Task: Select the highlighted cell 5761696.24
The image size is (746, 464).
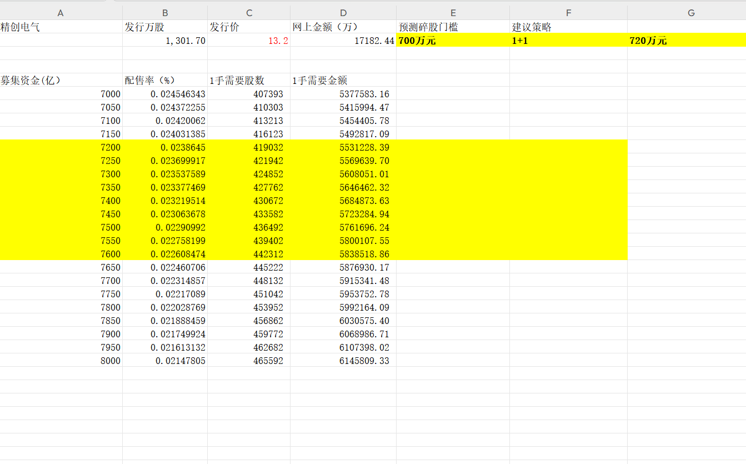Action: tap(343, 227)
